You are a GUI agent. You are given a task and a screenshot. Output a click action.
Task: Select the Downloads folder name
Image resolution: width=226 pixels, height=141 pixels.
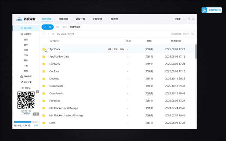pyautogui.click(x=56, y=93)
